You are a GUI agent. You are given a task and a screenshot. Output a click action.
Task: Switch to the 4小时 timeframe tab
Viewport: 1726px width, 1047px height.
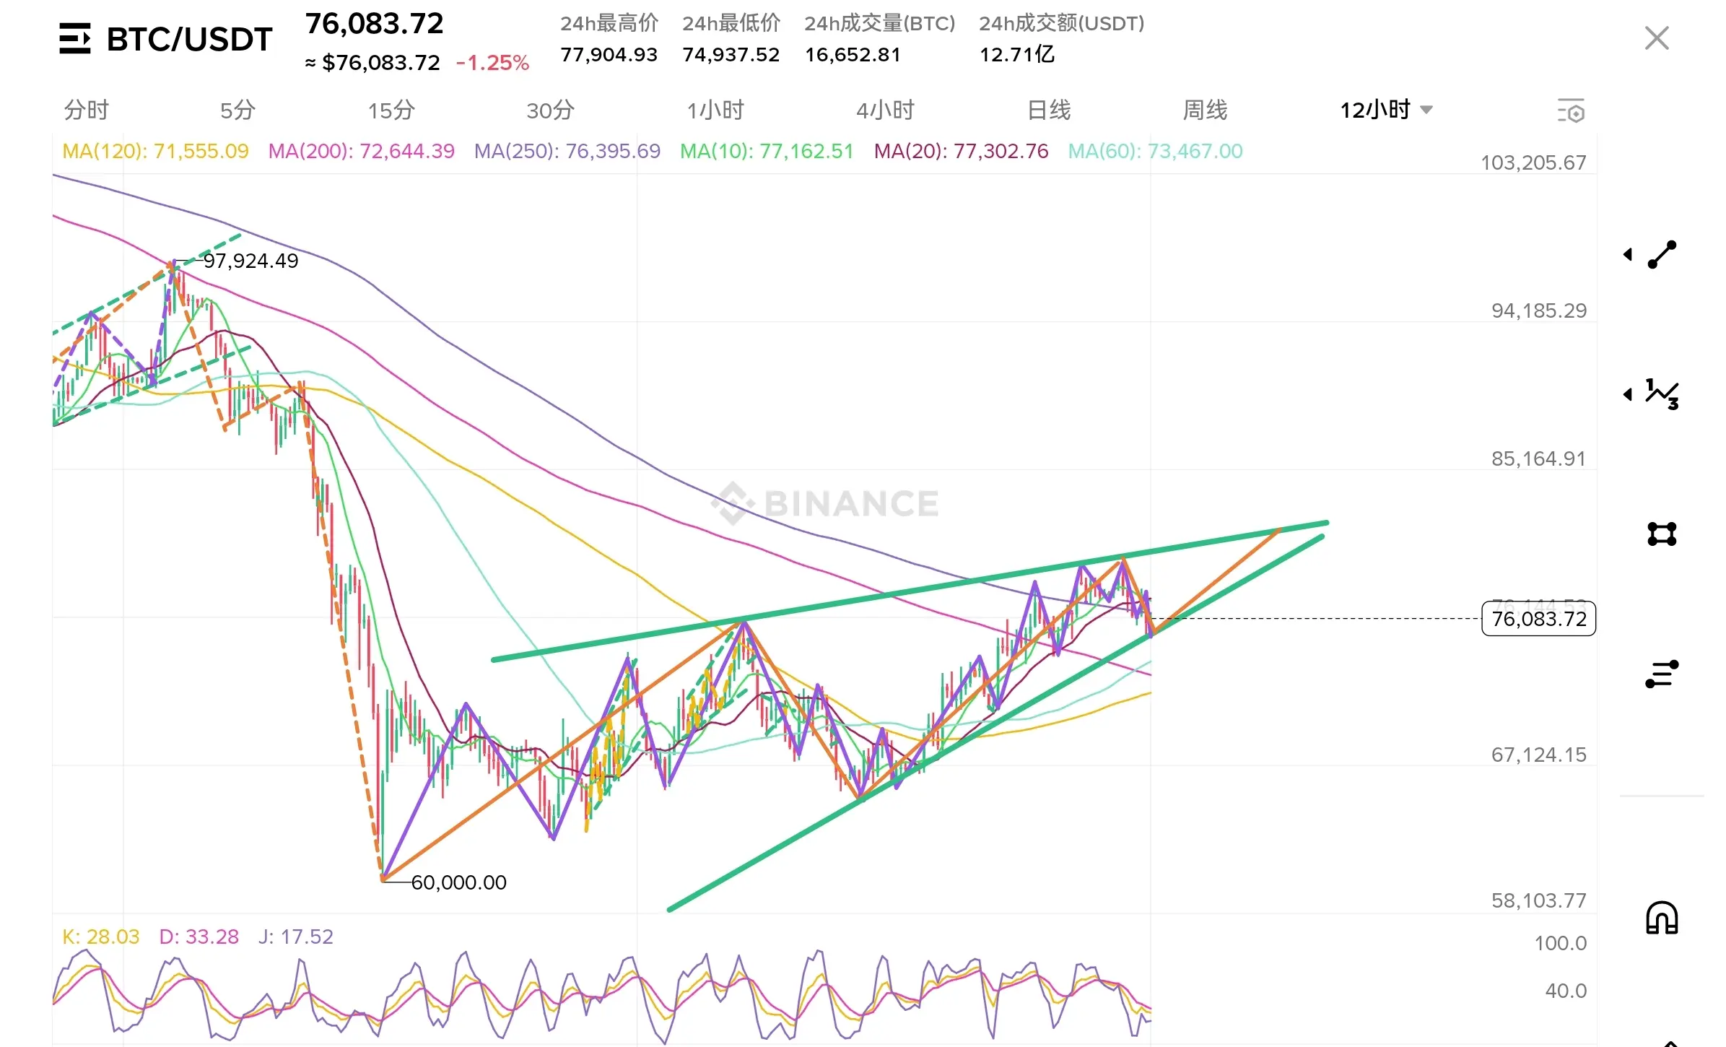(885, 110)
